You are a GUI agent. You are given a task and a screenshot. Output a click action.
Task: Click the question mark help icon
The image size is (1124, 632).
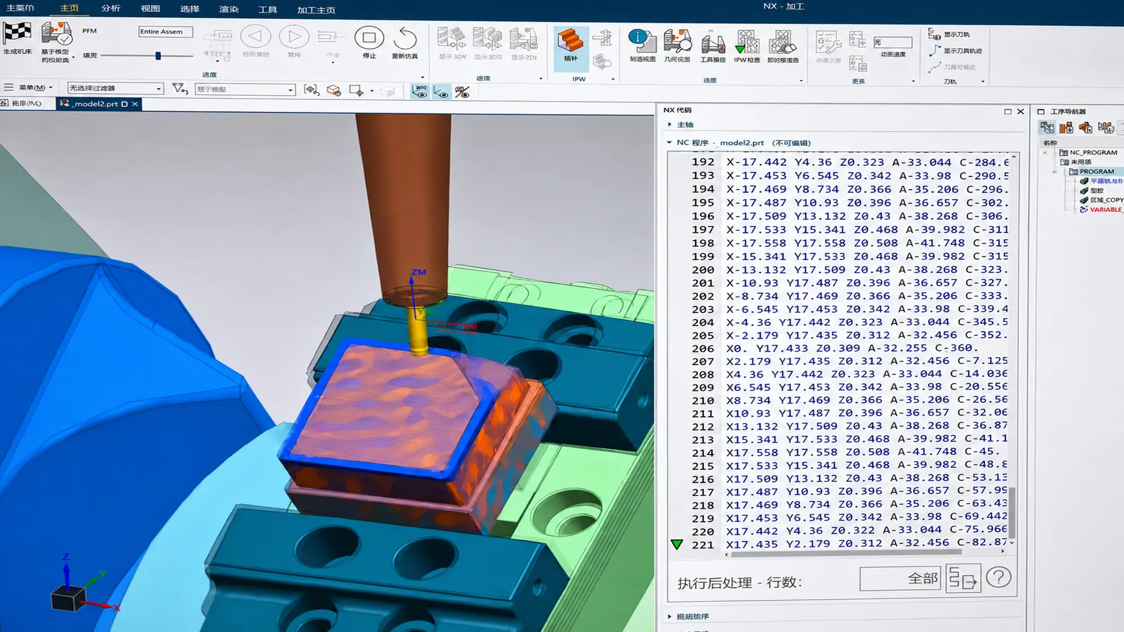pyautogui.click(x=999, y=578)
